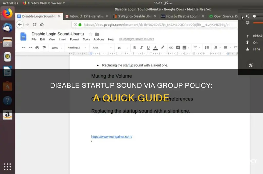Screen dimensions: 263x174
Task: Click the Google Docs home icon
Action: 23,36
